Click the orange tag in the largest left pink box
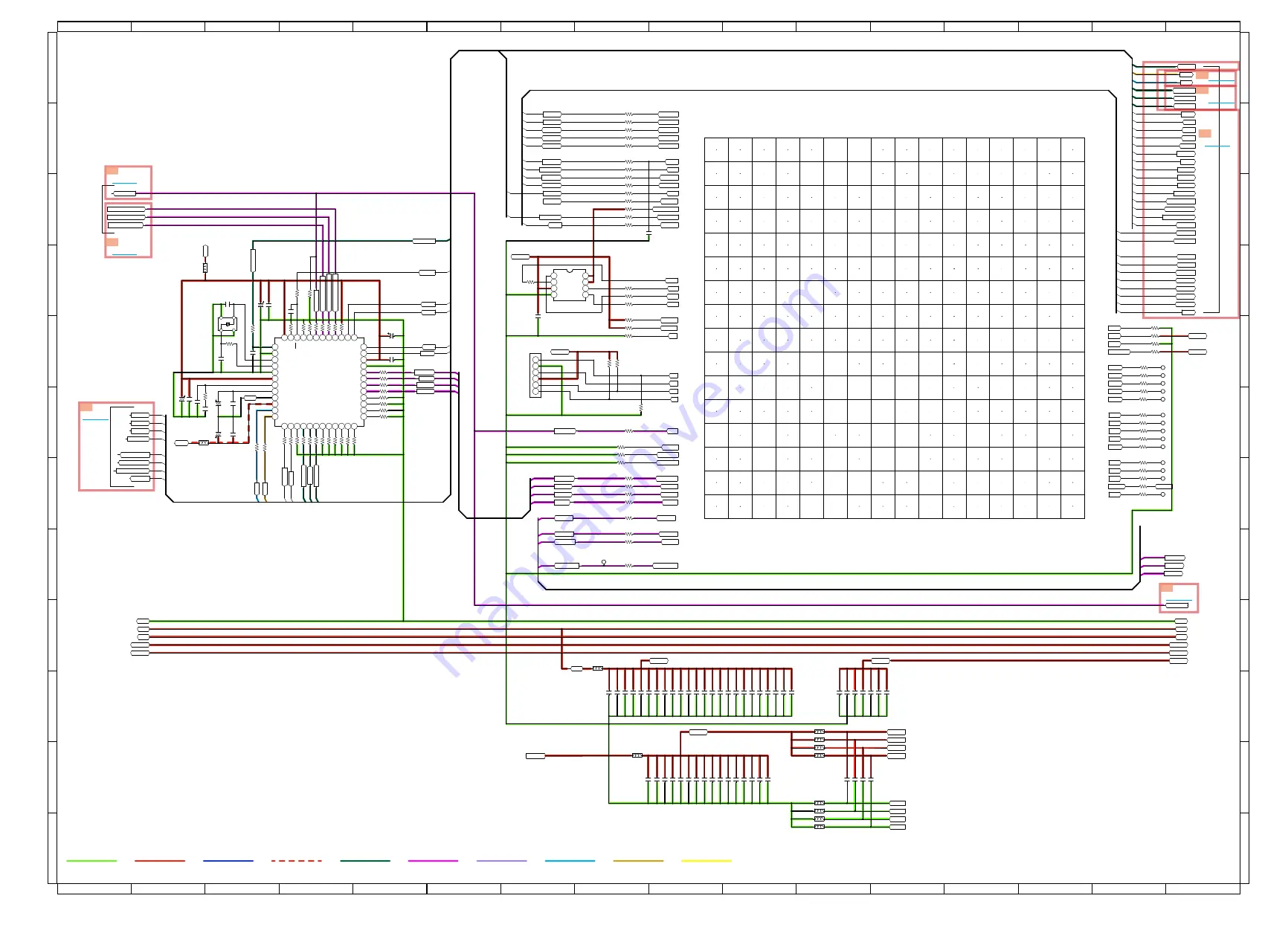Viewport: 1265px width, 939px height. [86, 407]
